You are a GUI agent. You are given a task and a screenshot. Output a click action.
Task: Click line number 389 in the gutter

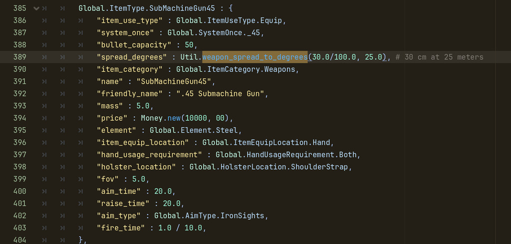[19, 57]
